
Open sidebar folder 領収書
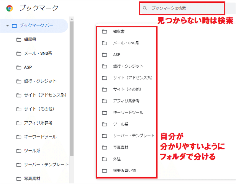(30, 40)
